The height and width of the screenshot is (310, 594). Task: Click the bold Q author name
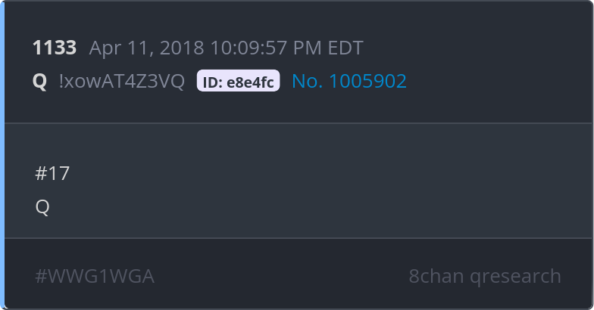point(39,82)
